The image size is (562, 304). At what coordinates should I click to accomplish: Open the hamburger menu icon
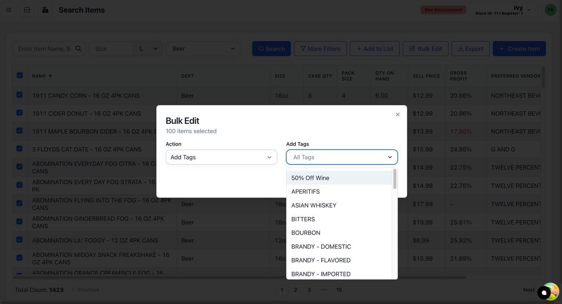click(9, 10)
